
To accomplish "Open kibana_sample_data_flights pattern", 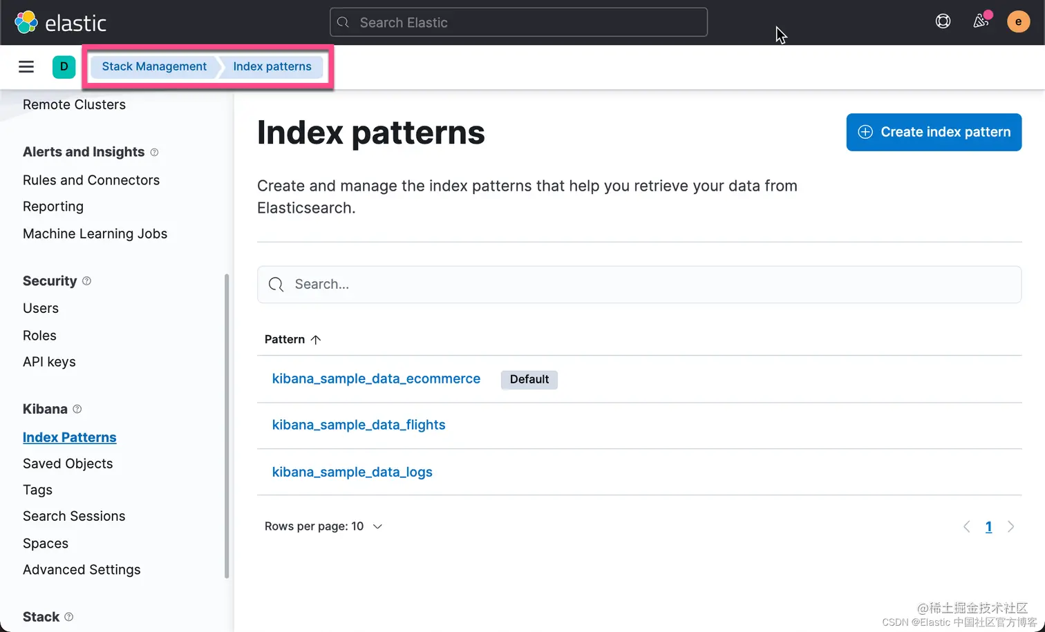I will pos(359,425).
